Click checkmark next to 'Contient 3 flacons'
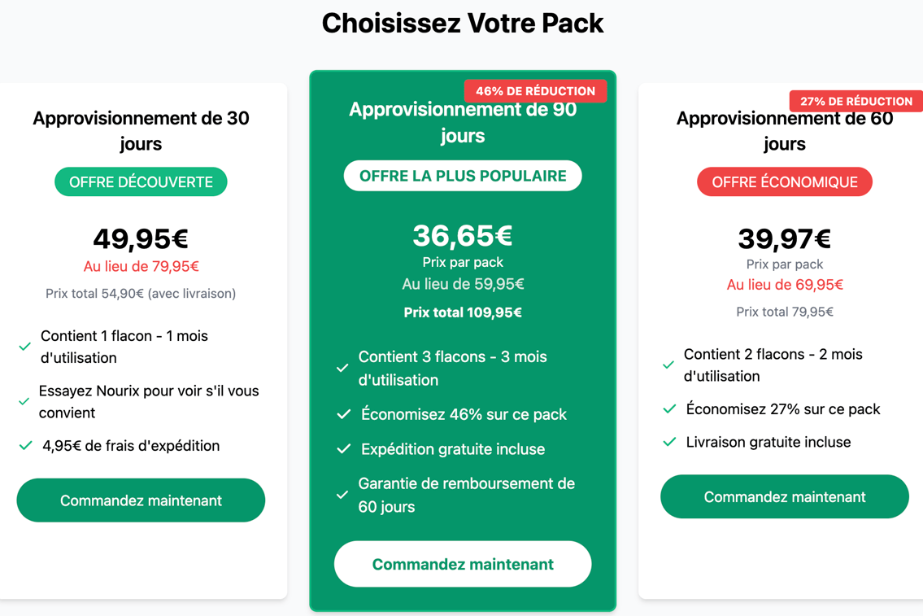This screenshot has width=923, height=616. 342,368
